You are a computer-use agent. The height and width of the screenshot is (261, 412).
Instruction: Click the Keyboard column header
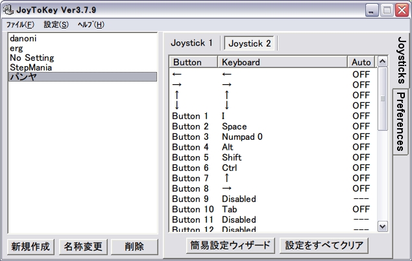[x=282, y=62]
